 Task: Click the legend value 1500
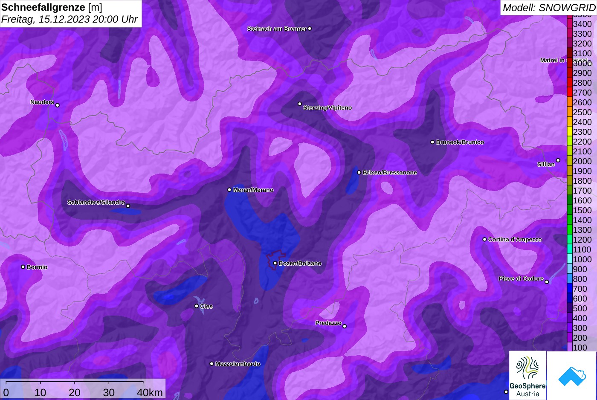coord(582,210)
